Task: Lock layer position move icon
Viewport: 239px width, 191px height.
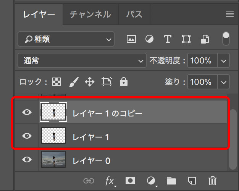Action: pos(90,82)
